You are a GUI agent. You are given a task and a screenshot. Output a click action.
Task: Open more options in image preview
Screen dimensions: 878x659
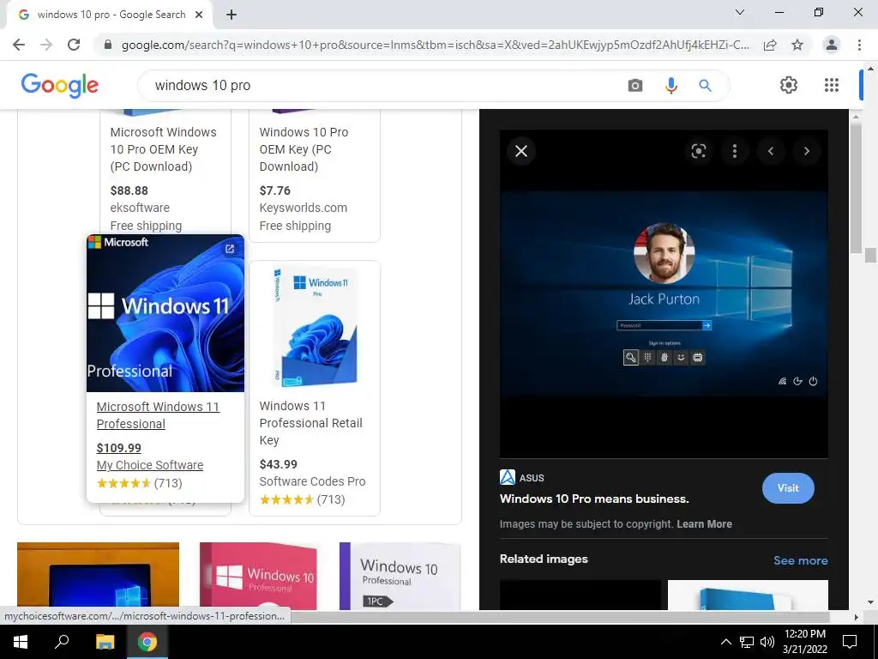click(735, 151)
